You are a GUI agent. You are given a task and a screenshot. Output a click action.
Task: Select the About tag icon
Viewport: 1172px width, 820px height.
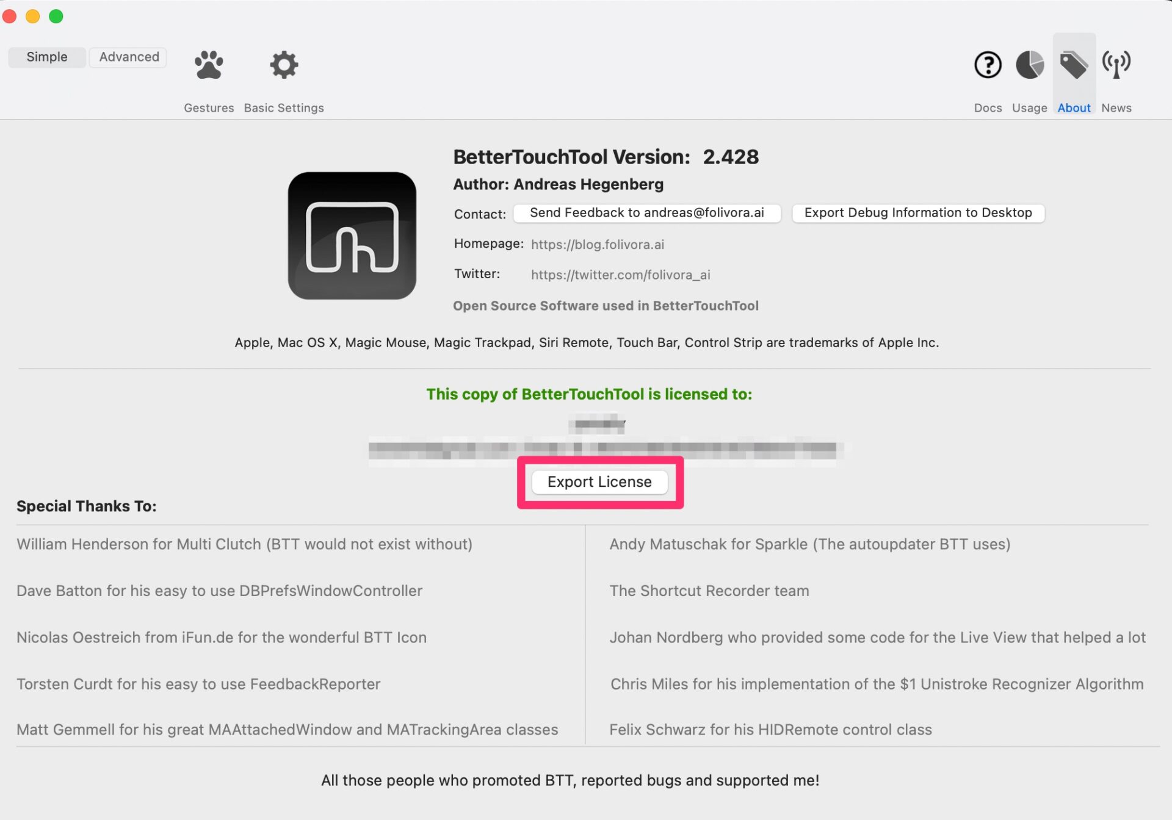pyautogui.click(x=1074, y=65)
